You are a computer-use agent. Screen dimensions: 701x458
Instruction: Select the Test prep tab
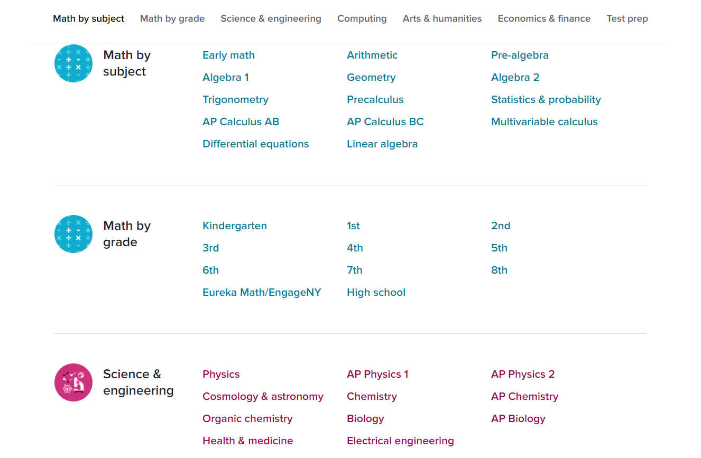coord(627,18)
